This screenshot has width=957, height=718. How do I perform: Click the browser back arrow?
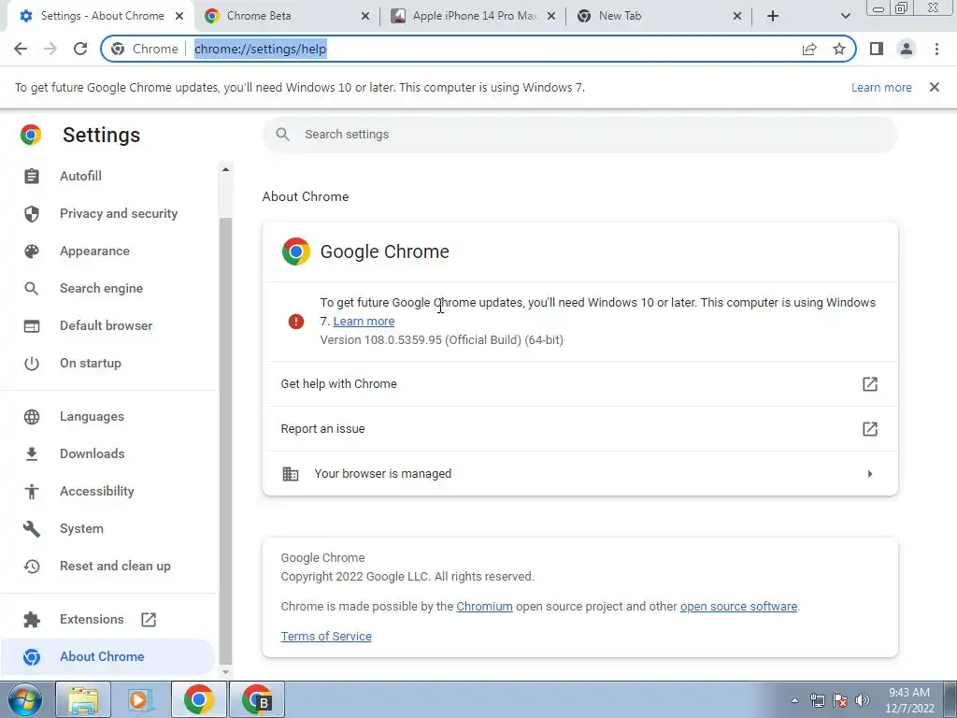(21, 49)
